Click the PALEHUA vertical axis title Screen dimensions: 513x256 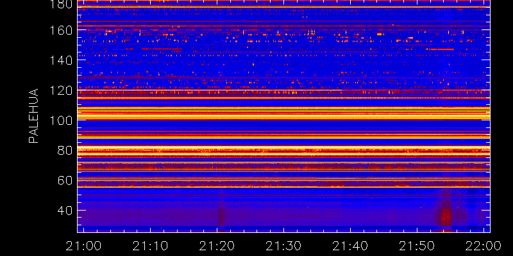tap(33, 116)
